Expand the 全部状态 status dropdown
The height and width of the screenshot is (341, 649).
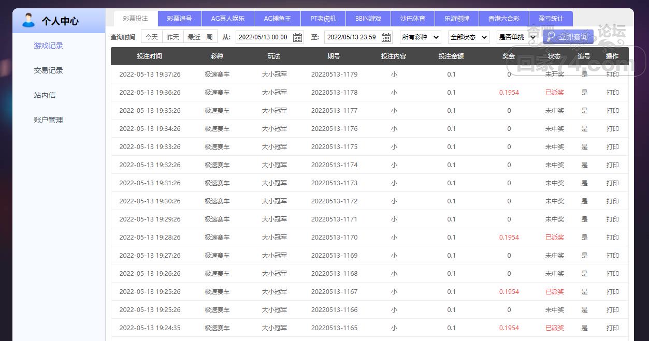click(468, 37)
